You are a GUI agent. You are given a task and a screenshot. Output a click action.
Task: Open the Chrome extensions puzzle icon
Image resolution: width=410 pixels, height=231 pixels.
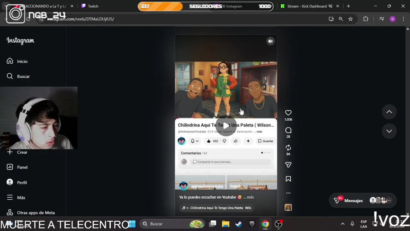(366, 19)
